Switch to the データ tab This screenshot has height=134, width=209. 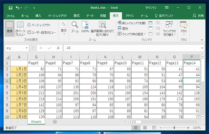coord(90,16)
